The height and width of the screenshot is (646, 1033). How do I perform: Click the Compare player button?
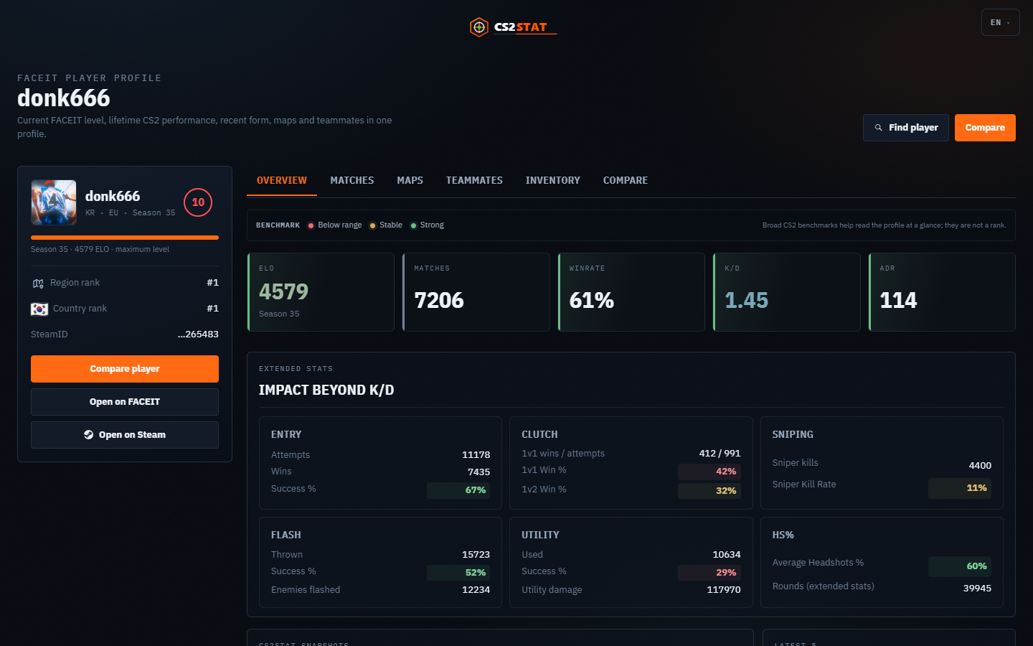tap(125, 369)
